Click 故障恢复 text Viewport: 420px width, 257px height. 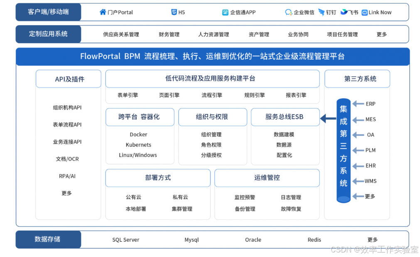pyautogui.click(x=291, y=209)
